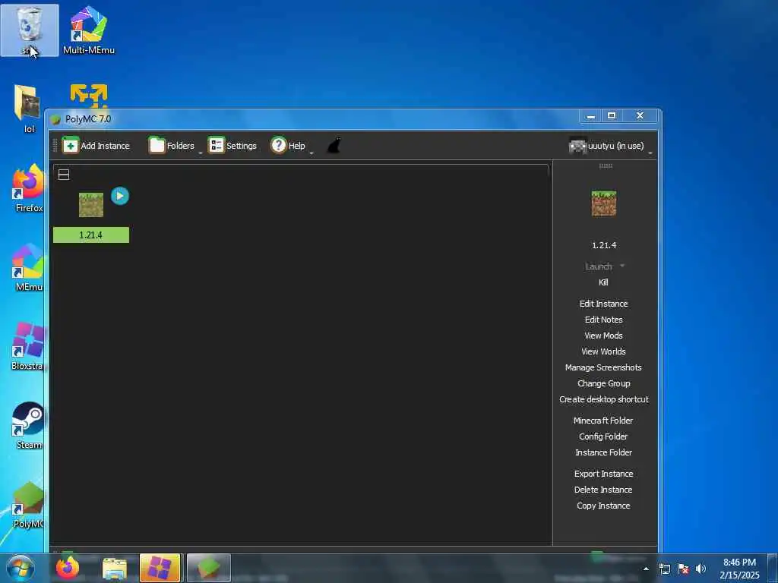Image resolution: width=778 pixels, height=583 pixels.
Task: Expand the Help dropdown arrow
Action: tap(312, 153)
